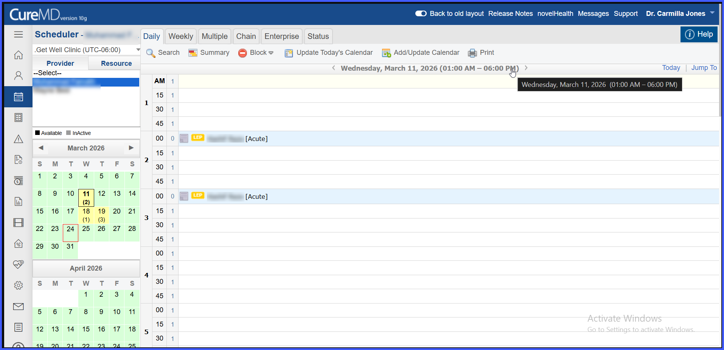Click Update Today's Calendar icon
Image resolution: width=724 pixels, height=350 pixels.
point(289,53)
